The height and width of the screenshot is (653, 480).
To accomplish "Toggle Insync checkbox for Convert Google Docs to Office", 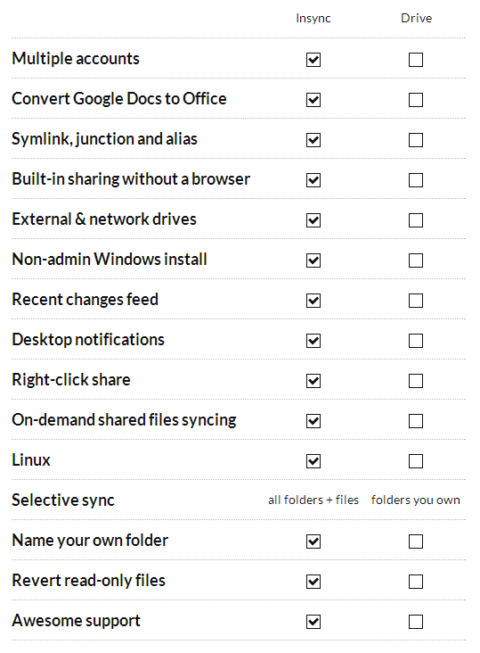I will (313, 100).
